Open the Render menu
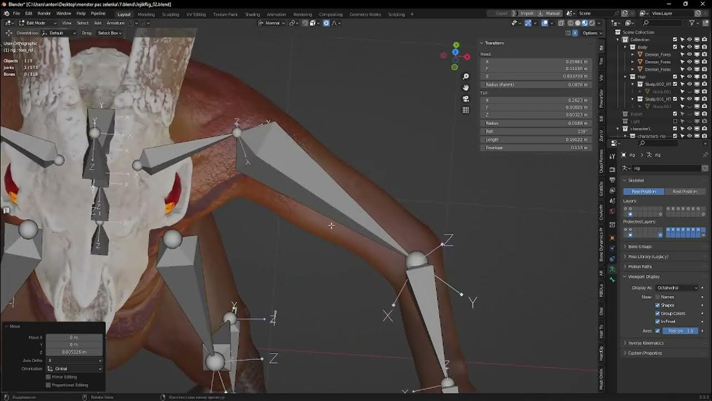The width and height of the screenshot is (712, 401). 44,13
